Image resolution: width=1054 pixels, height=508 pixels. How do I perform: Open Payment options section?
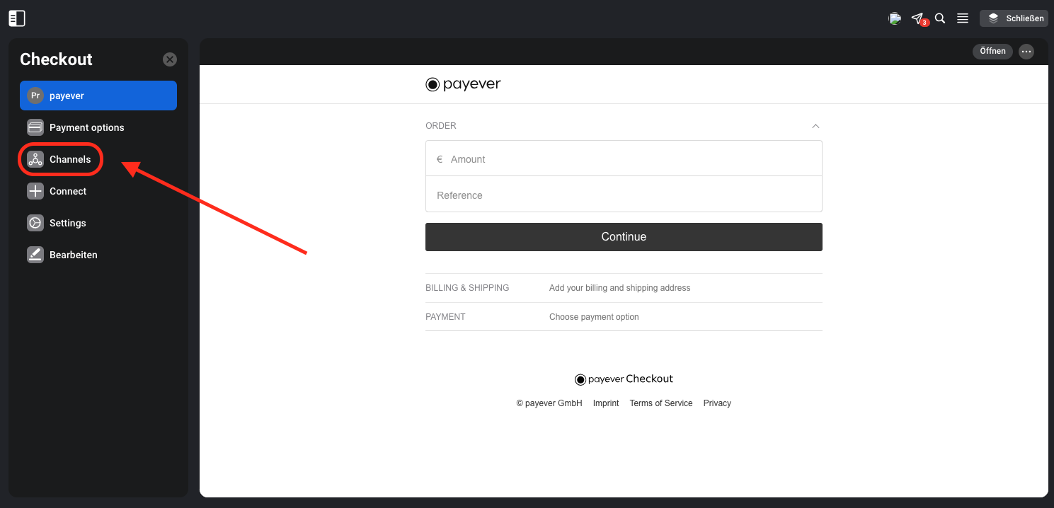tap(98, 127)
